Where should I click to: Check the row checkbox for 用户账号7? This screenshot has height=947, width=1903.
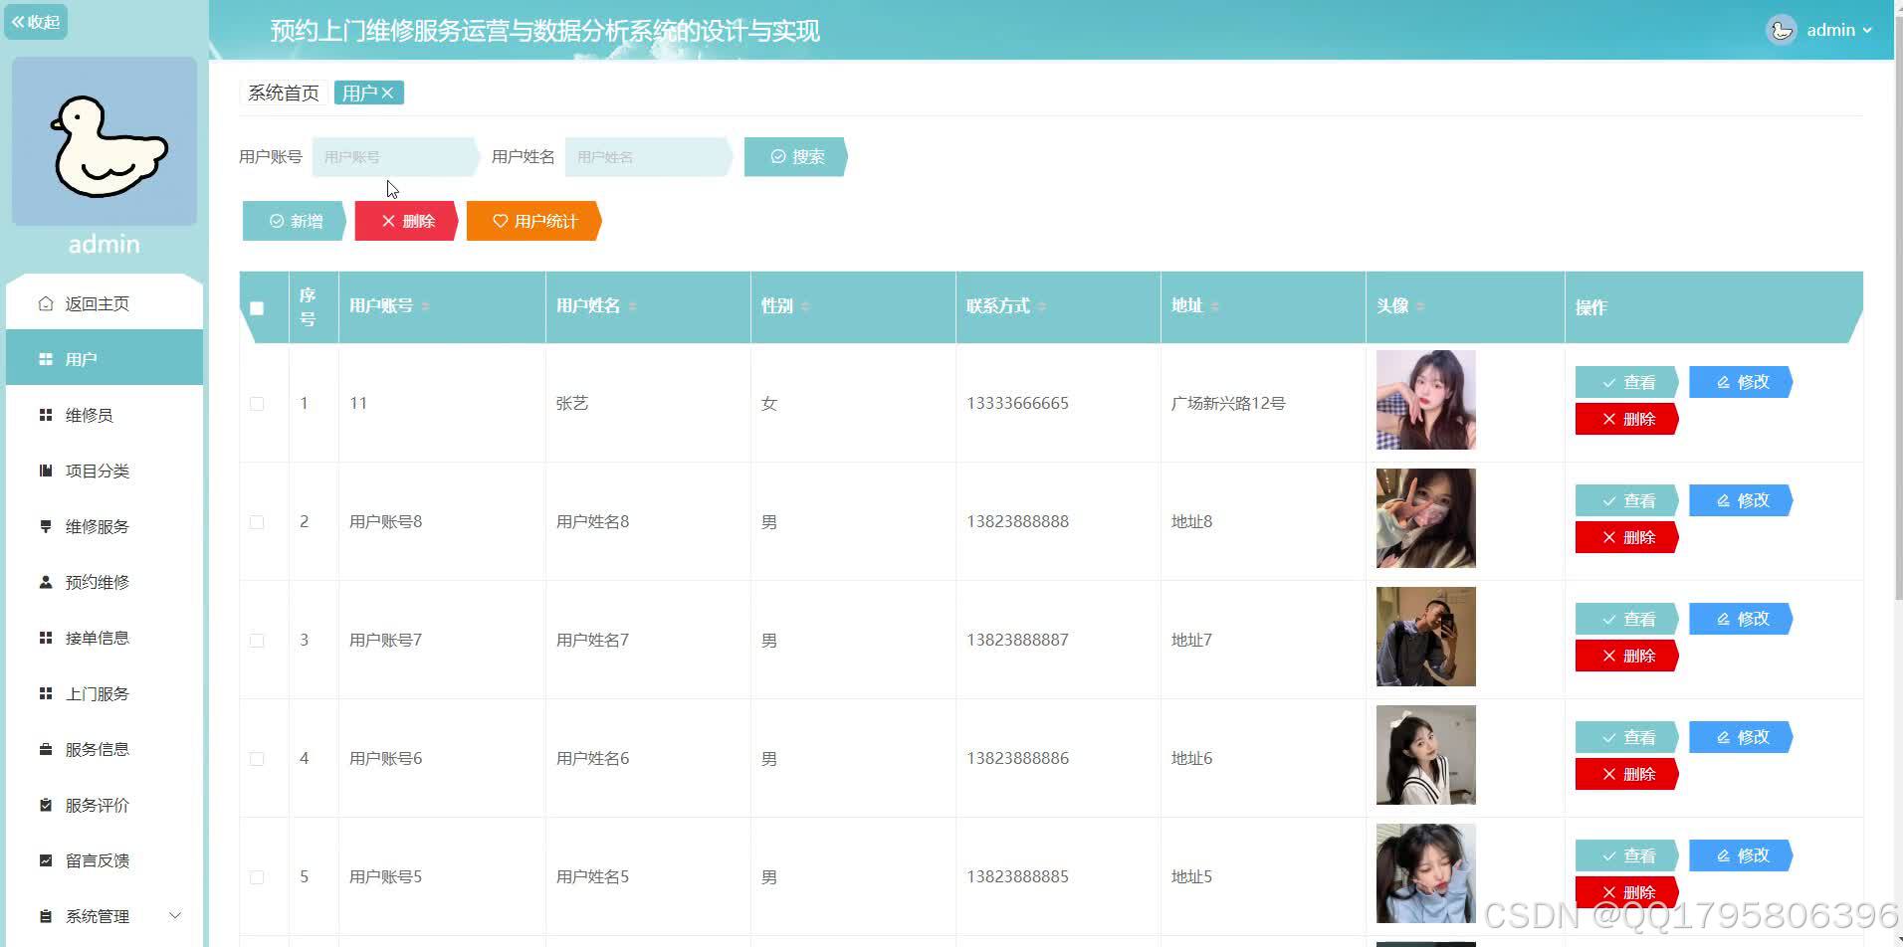click(x=257, y=641)
